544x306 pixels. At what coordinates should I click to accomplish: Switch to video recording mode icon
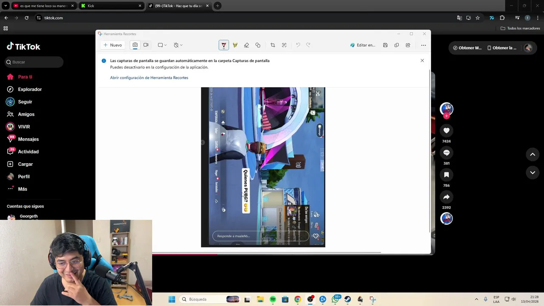[146, 45]
